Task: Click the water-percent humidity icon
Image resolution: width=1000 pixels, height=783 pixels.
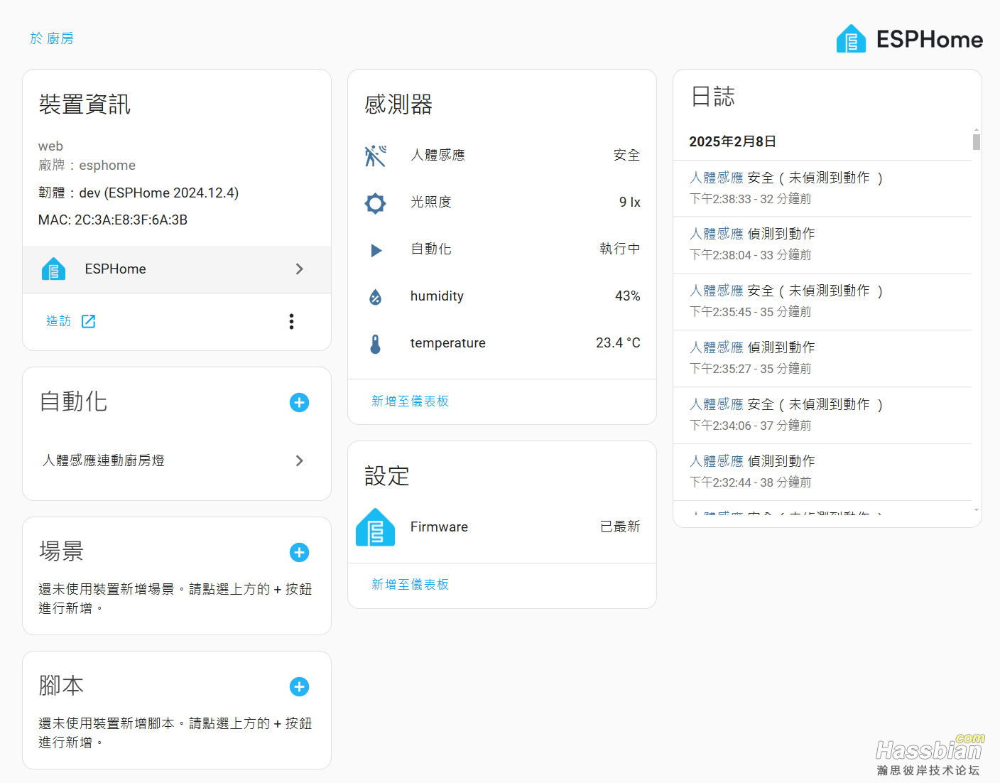Action: coord(375,297)
